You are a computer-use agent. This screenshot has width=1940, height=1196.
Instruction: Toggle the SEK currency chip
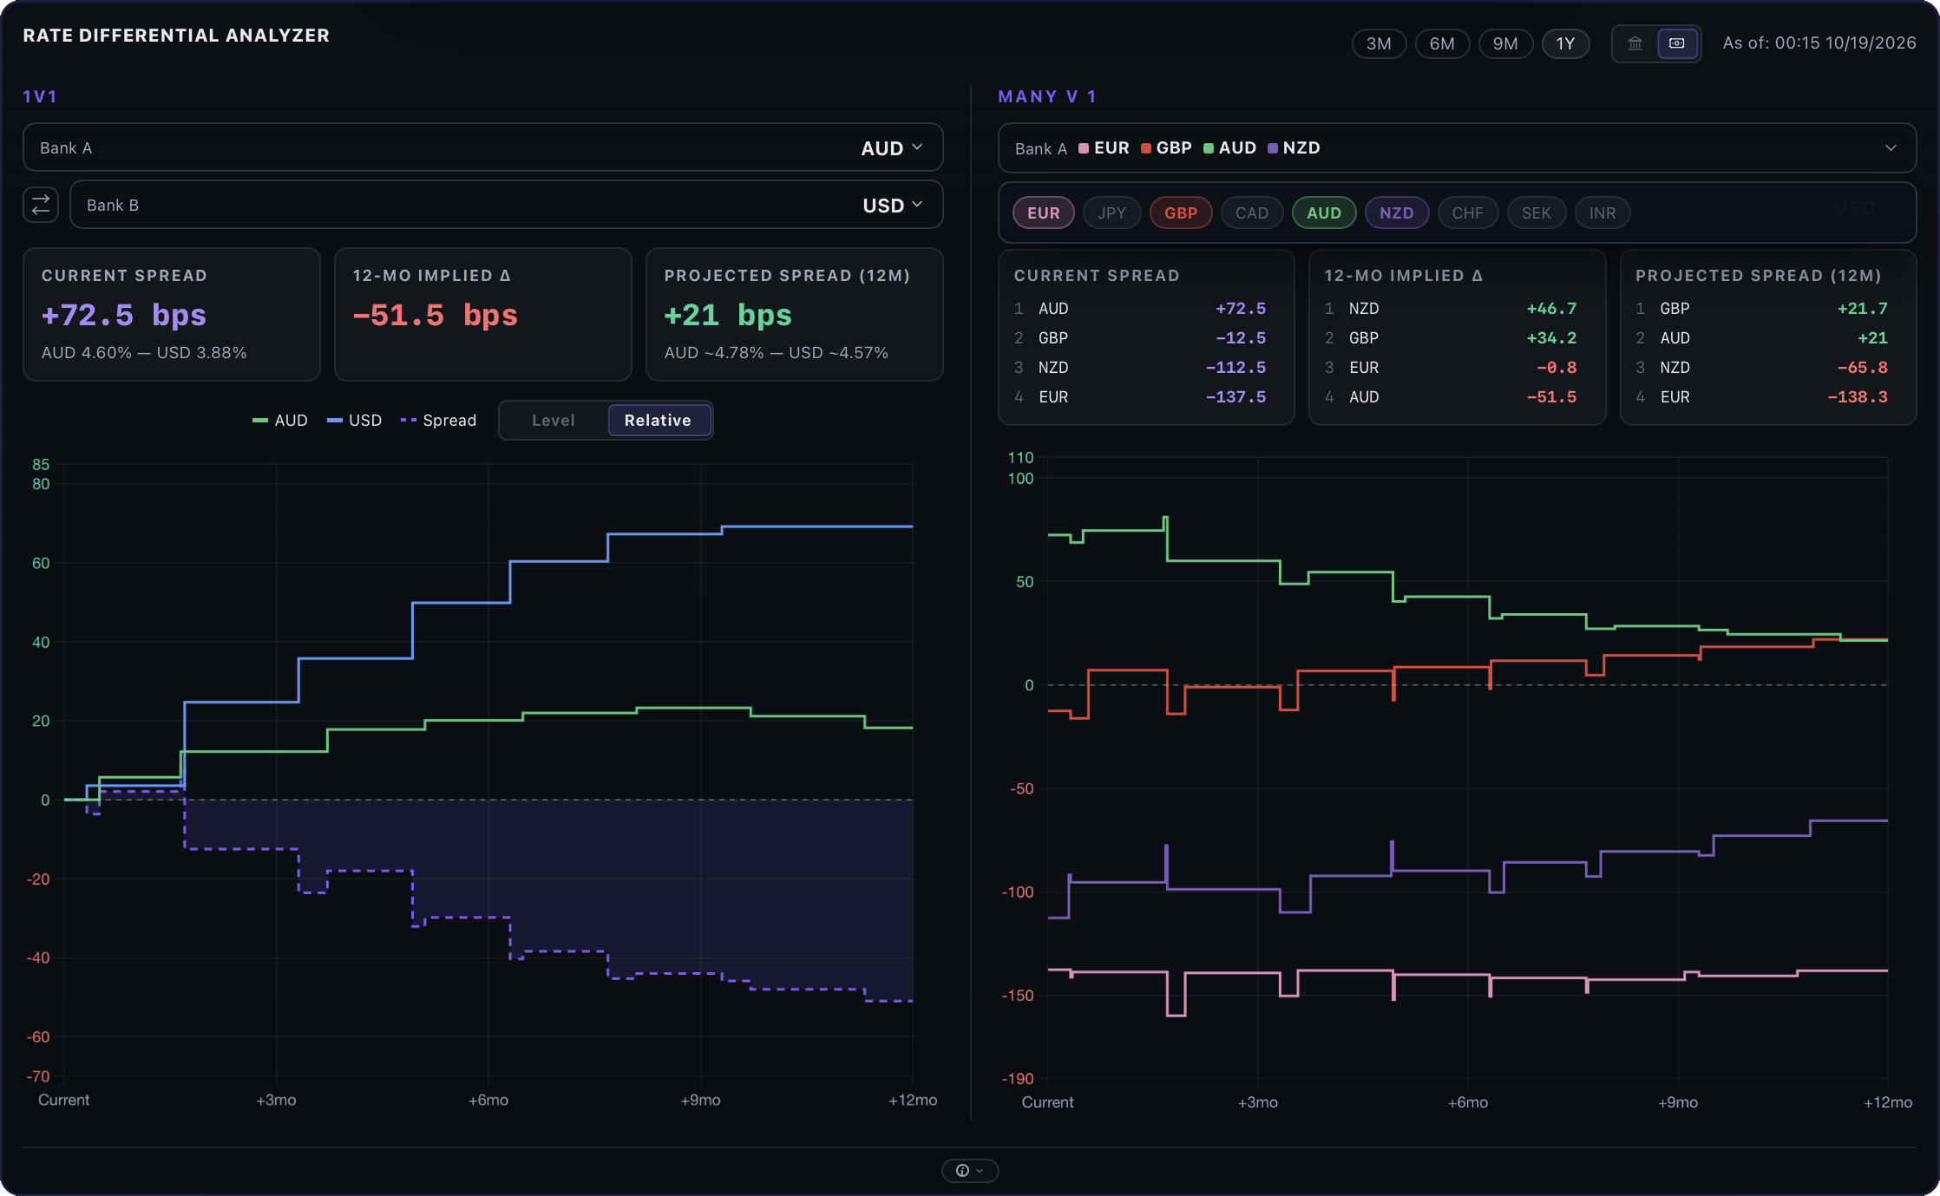click(x=1537, y=212)
